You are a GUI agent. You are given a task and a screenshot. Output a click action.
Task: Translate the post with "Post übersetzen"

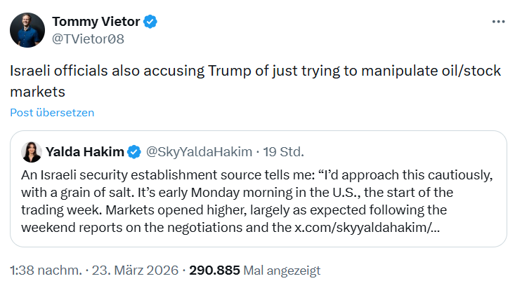pyautogui.click(x=52, y=112)
